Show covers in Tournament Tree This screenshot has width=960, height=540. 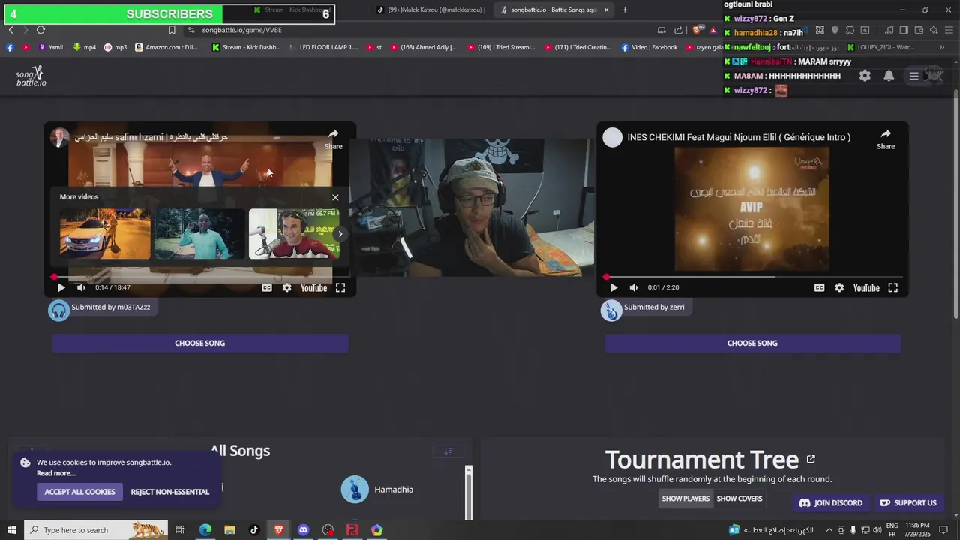pyautogui.click(x=739, y=499)
